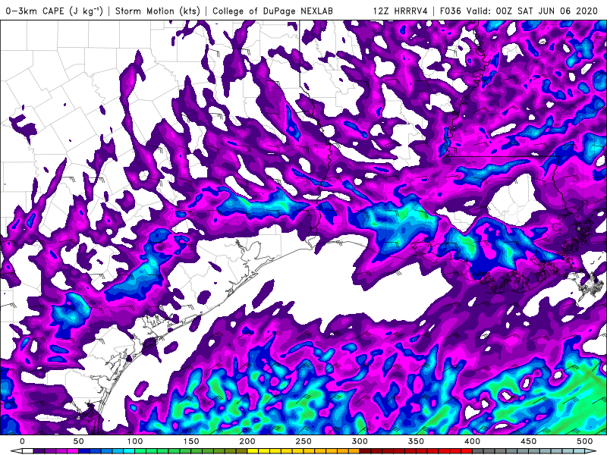Click the color bar label "450"
Viewport: 607px width, 455px height.
(528, 441)
